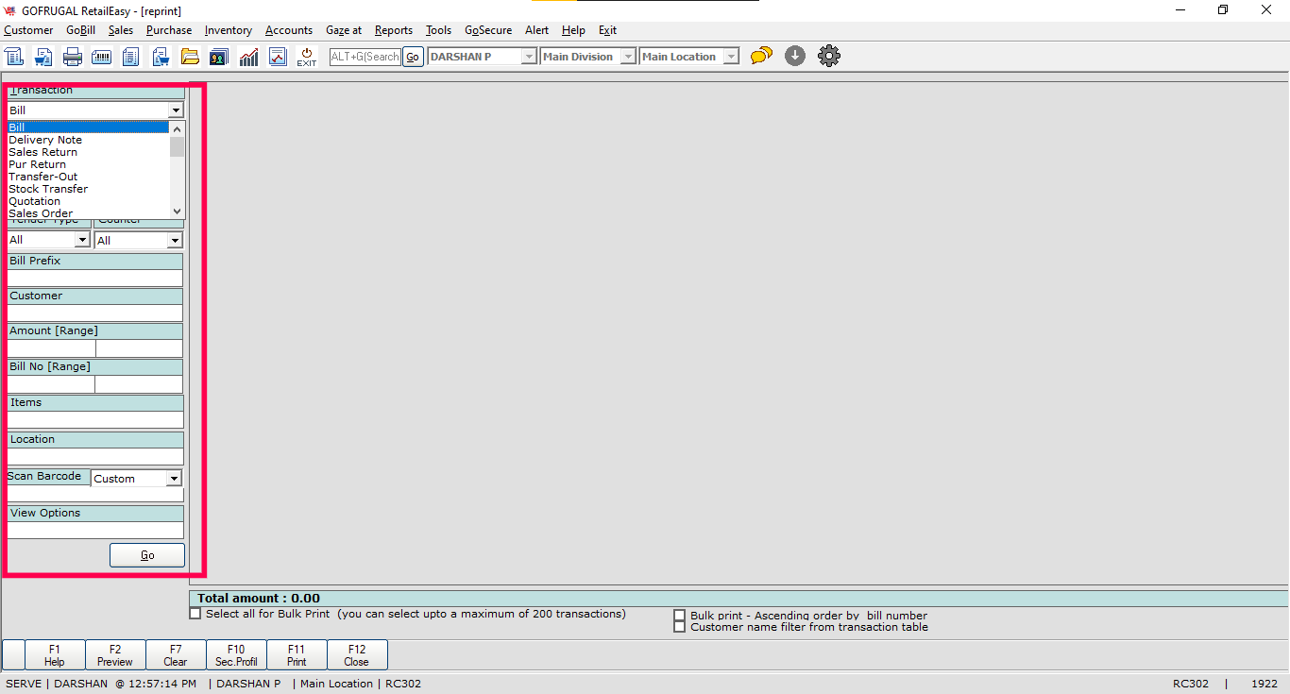Open the Alert menu
The height and width of the screenshot is (694, 1290).
(x=537, y=30)
